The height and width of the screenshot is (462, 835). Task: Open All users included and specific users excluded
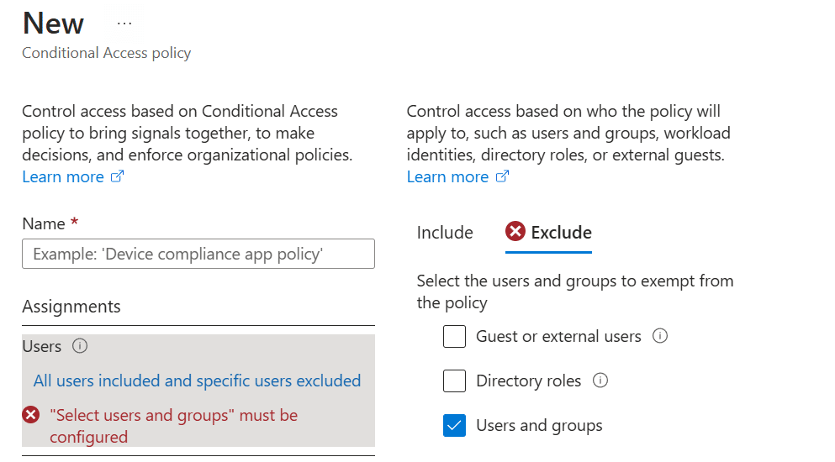(x=197, y=381)
